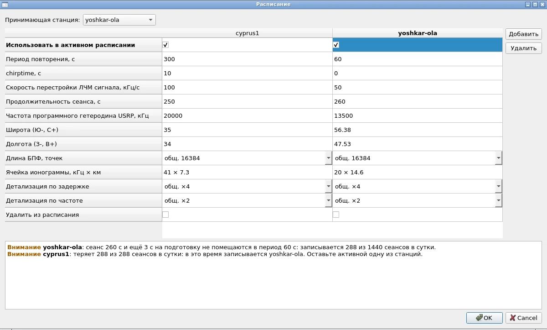Select row header Частота программного гетеродина USRP
The width and height of the screenshot is (547, 330).
(83, 115)
